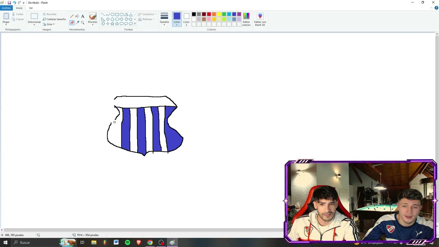The image size is (439, 247).
Task: Pick the green color swatch
Action: (x=224, y=14)
